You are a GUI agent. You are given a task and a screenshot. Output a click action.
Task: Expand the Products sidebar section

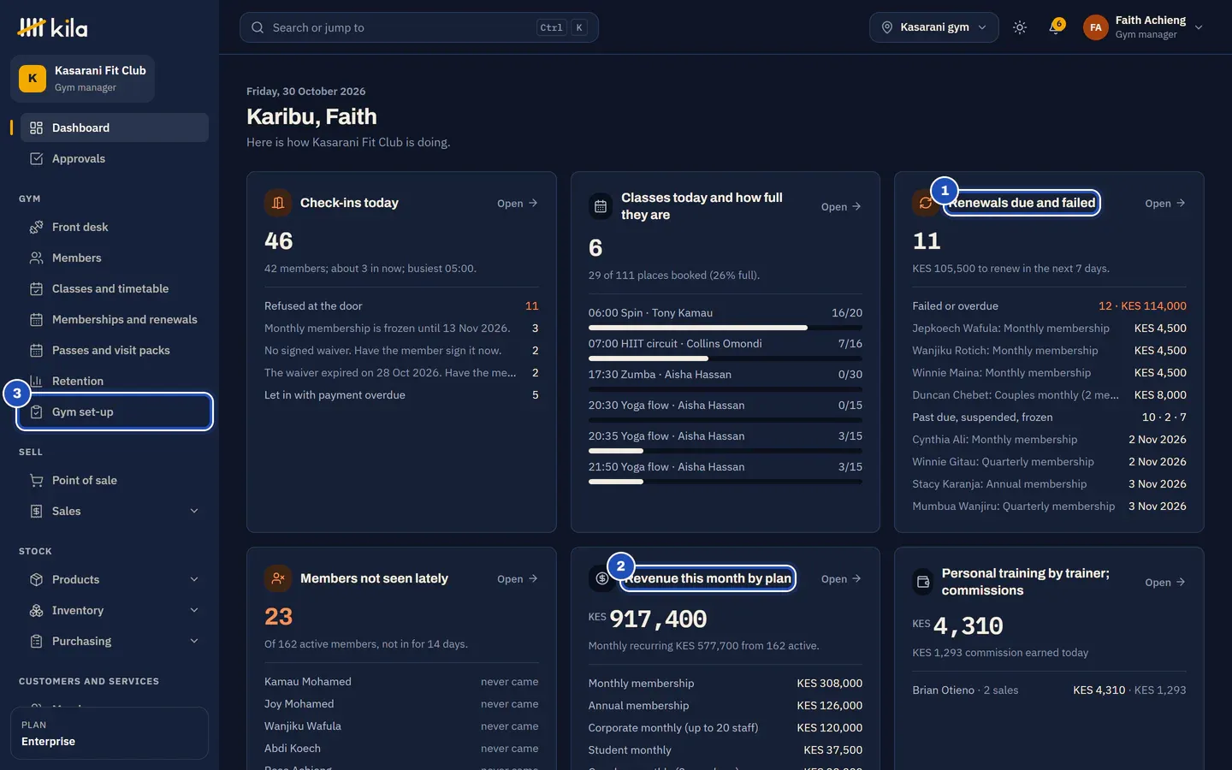(x=115, y=579)
